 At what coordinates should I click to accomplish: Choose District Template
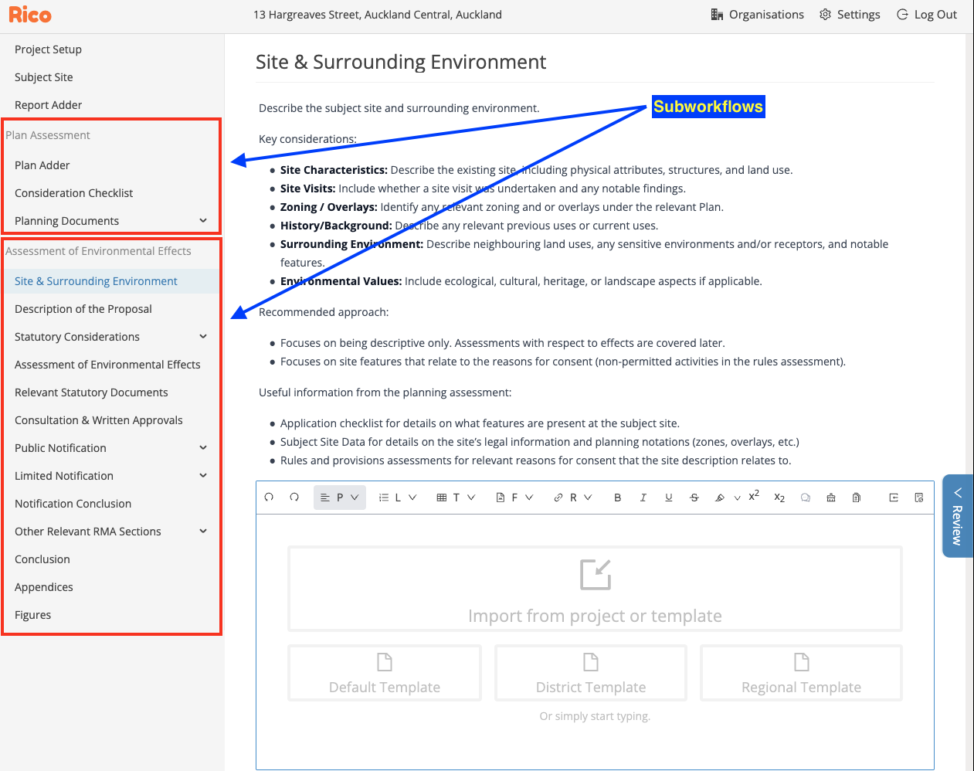[591, 673]
